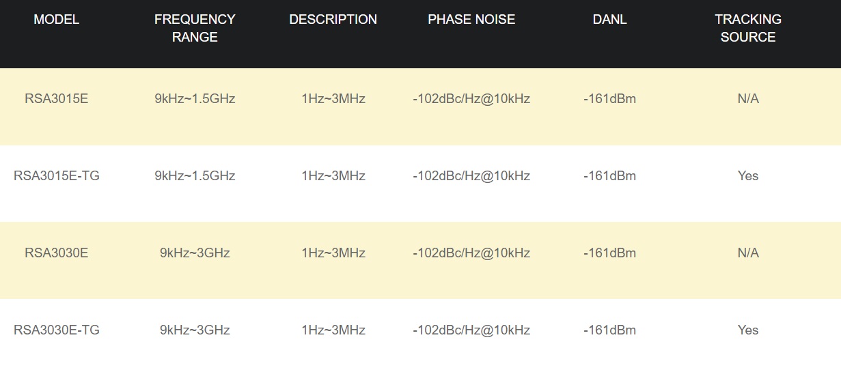Select Yes tracking source for RSA3015E-TG
The height and width of the screenshot is (372, 841).
click(748, 176)
